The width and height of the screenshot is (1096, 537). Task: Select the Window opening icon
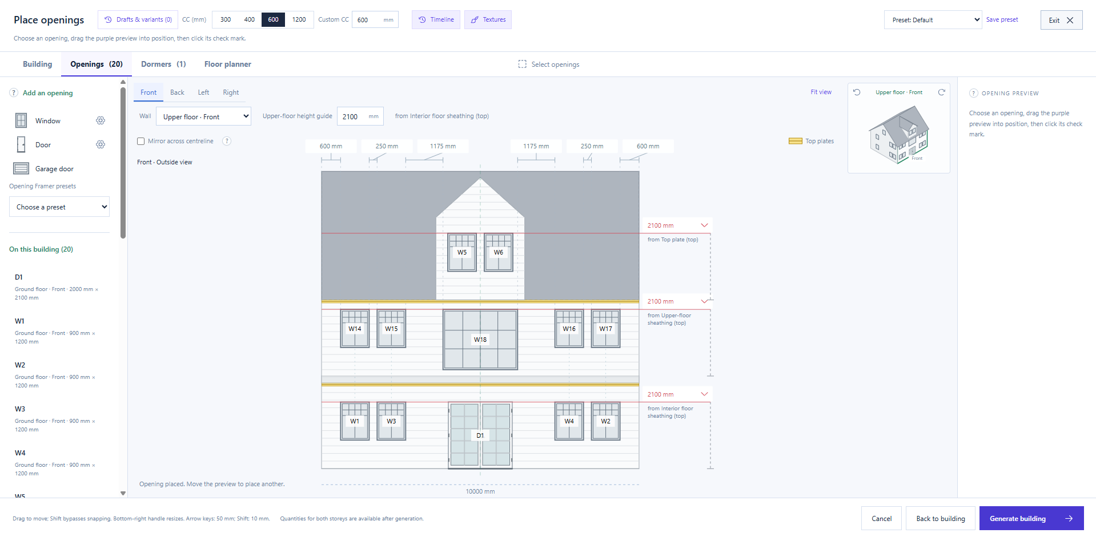(x=21, y=120)
